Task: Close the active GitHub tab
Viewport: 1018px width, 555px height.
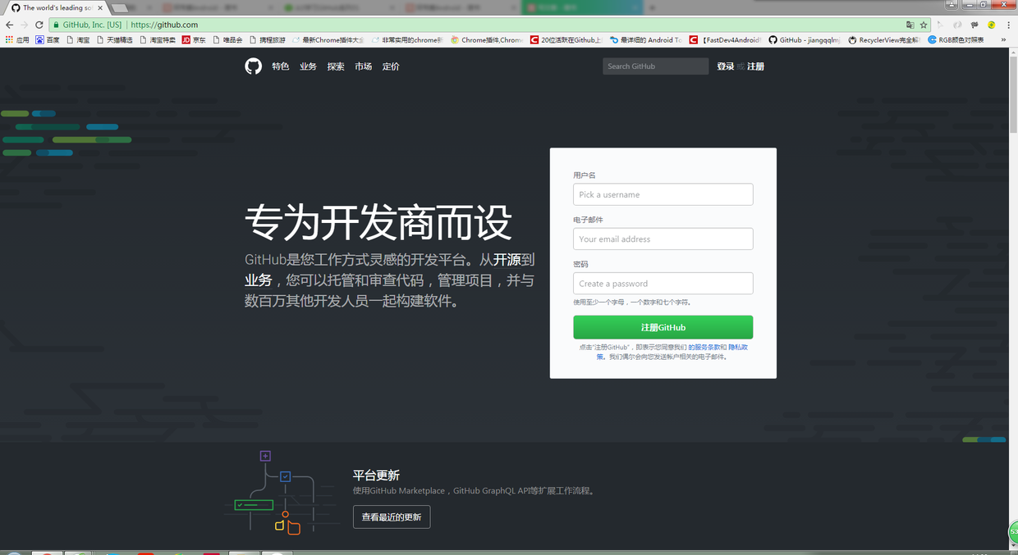Action: [101, 7]
